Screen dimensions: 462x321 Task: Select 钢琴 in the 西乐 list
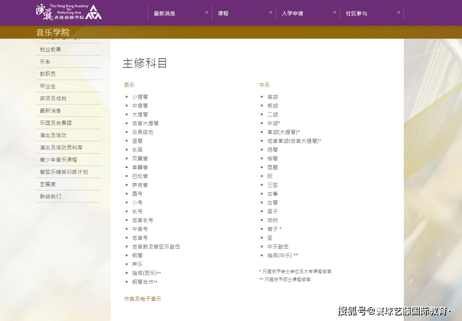click(137, 255)
